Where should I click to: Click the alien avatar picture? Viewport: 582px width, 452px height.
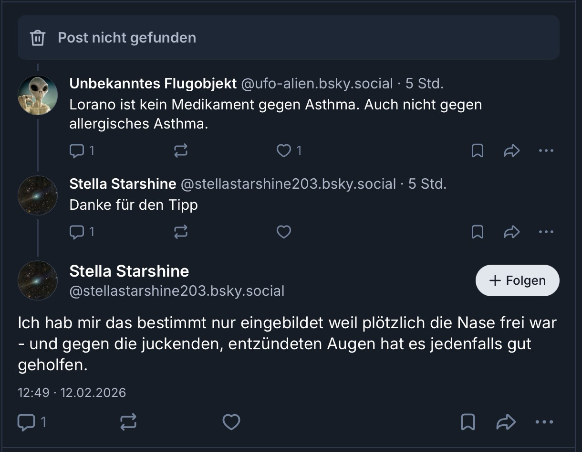(38, 95)
